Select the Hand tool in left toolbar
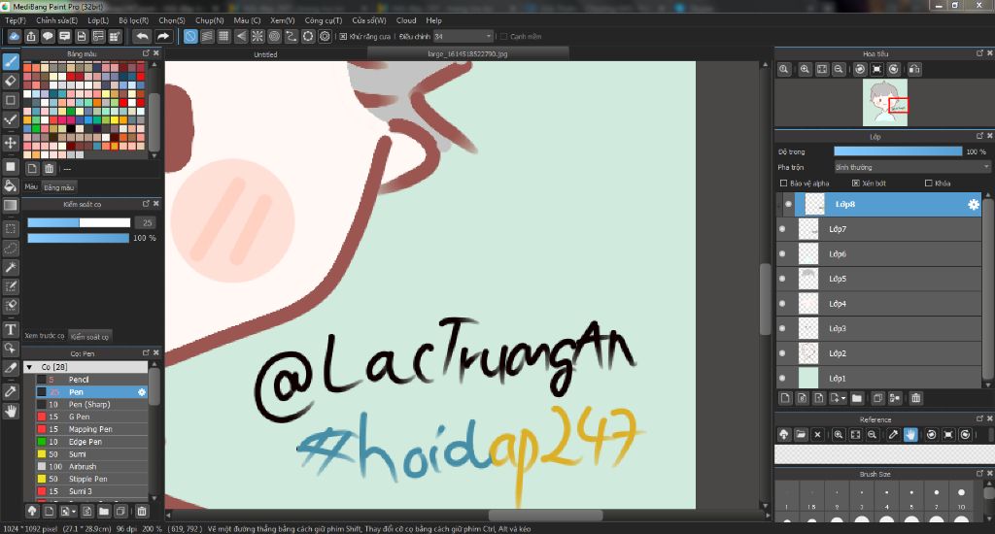The image size is (995, 534). [x=10, y=412]
